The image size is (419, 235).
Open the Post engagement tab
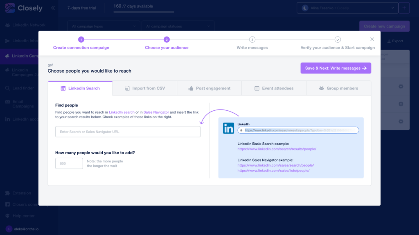209,88
